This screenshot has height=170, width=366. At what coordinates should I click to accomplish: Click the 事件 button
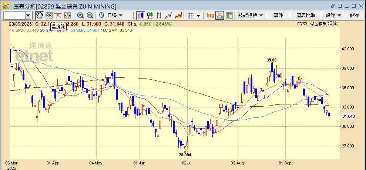click(x=278, y=16)
